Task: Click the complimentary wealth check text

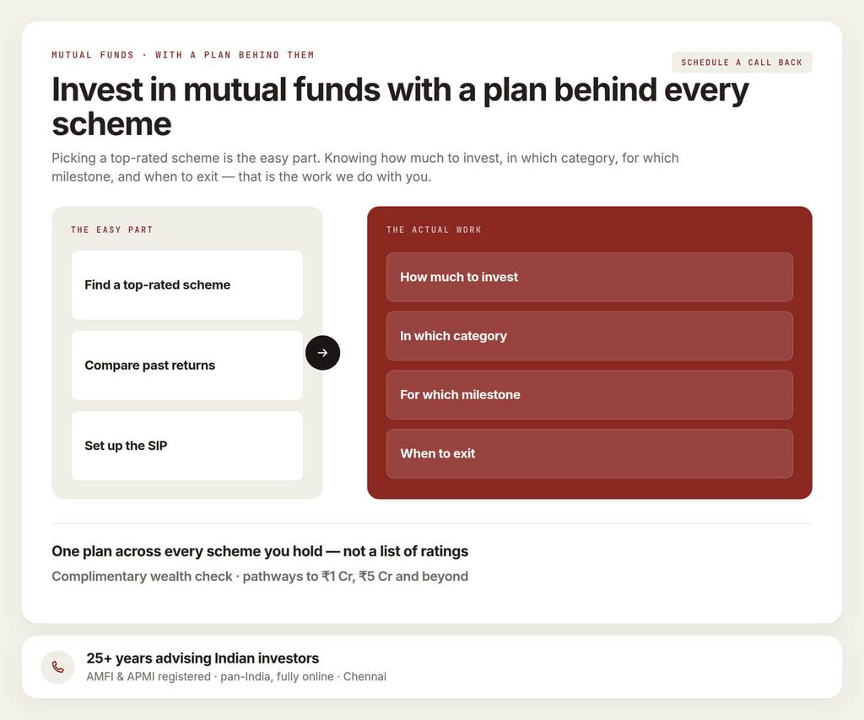Action: point(260,577)
